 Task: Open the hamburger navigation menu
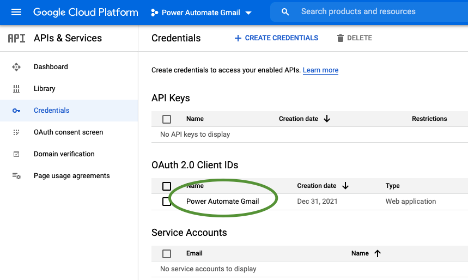click(x=16, y=12)
